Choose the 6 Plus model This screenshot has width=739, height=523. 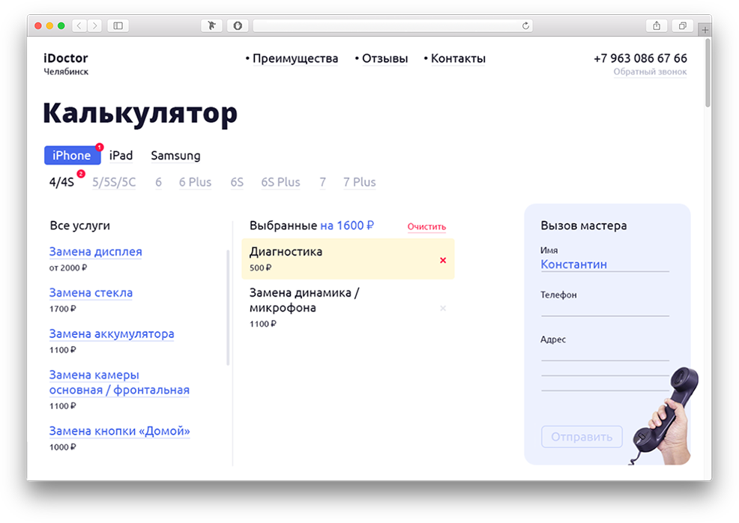coord(195,182)
